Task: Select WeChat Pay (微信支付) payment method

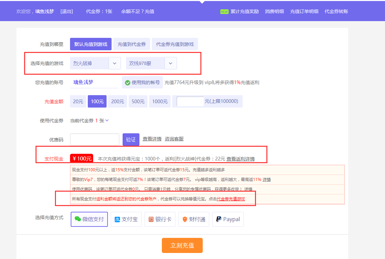Action: tap(89, 219)
